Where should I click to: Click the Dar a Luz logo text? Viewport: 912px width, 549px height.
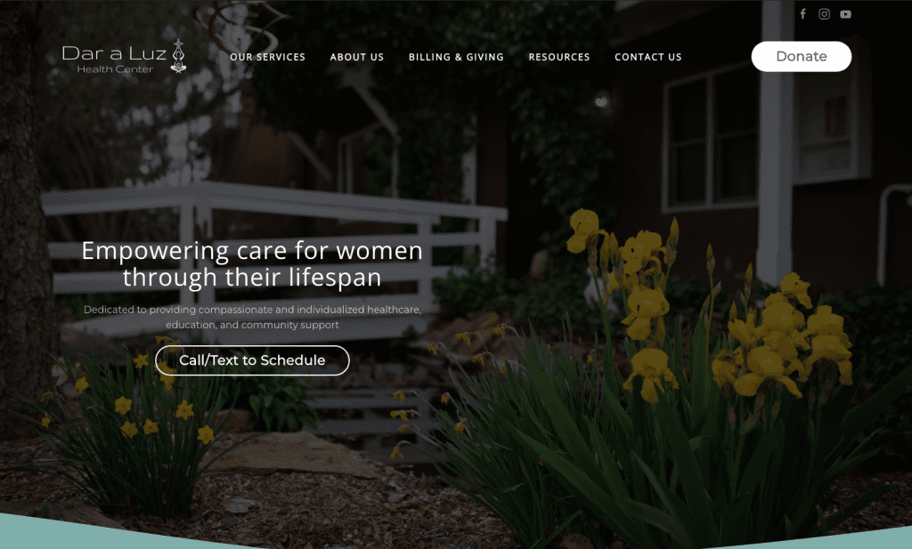pos(114,52)
